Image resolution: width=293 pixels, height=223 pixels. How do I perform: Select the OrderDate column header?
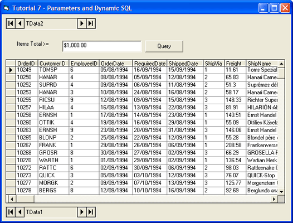tap(116, 63)
